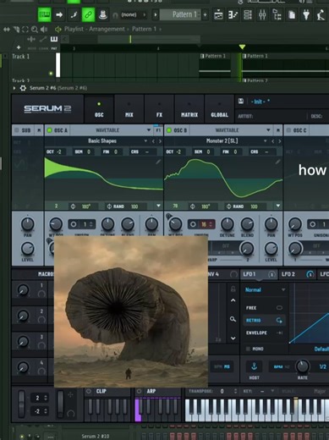Click the curved line tool icon in toolbar
Image resolution: width=329 pixels, height=440 pixels.
tap(74, 14)
